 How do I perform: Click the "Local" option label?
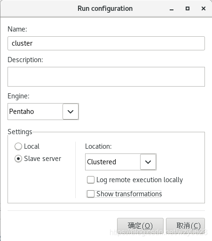pos(31,146)
